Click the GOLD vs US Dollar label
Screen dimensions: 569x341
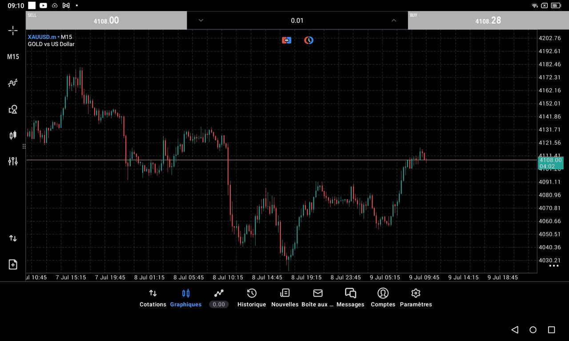[x=51, y=44]
